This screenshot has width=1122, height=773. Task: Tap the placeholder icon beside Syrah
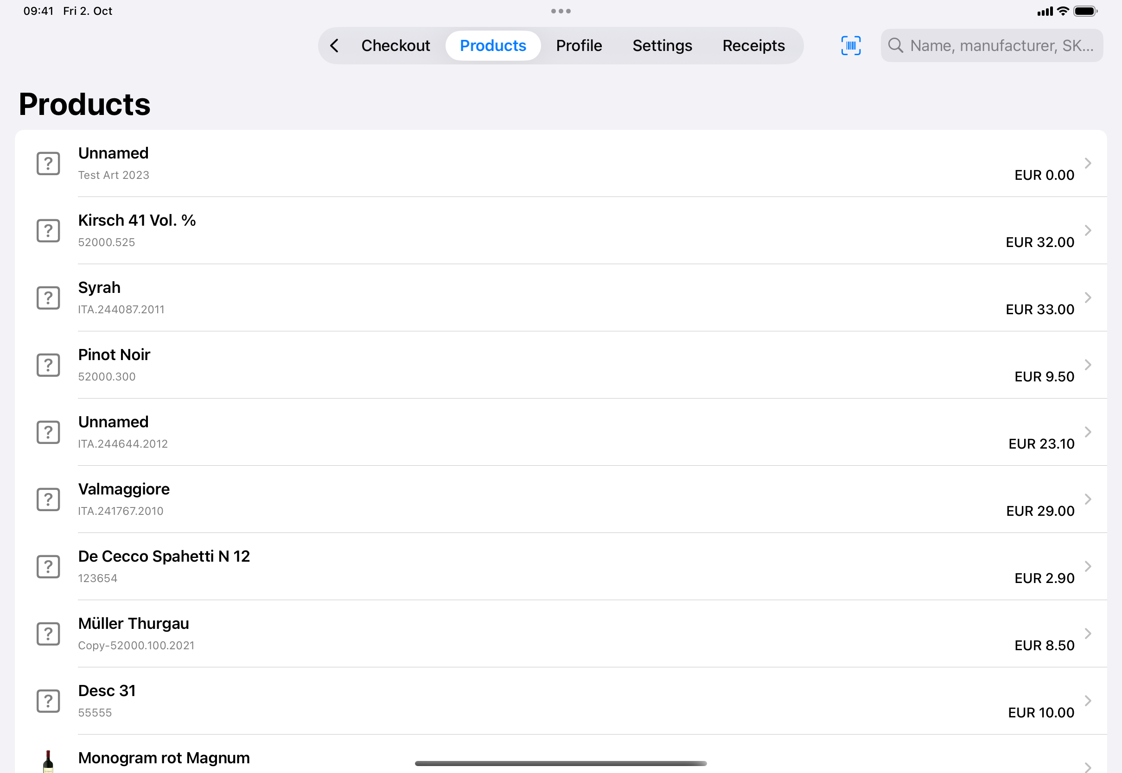pos(48,298)
